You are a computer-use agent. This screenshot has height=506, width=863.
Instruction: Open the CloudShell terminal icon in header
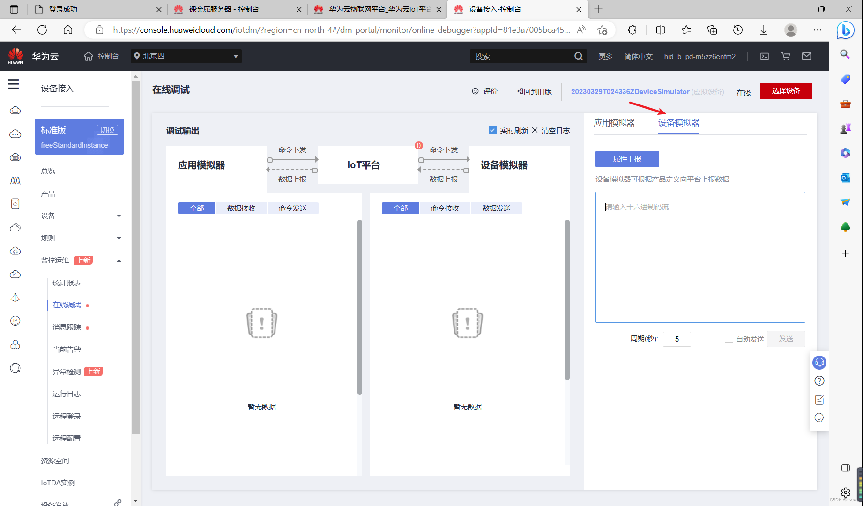tap(765, 56)
